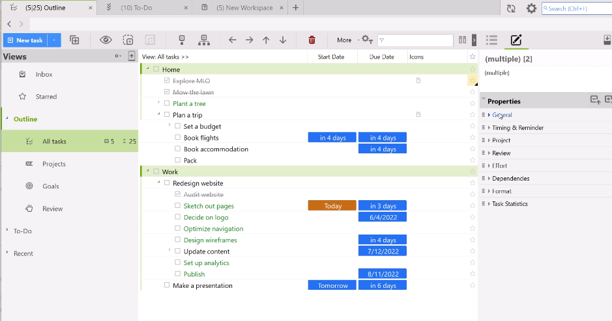
Task: Collapse the Outline views group
Action: click(x=7, y=118)
